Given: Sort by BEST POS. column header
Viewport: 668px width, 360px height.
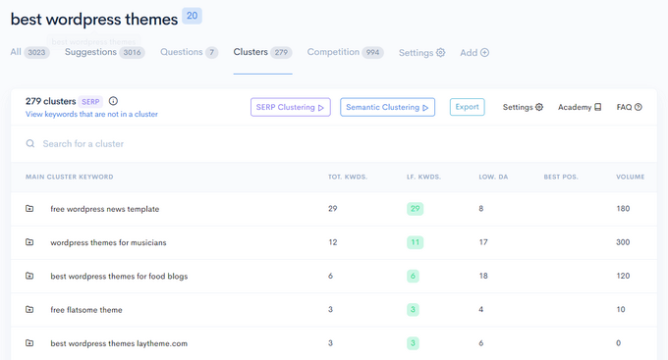Looking at the screenshot, I should (561, 177).
